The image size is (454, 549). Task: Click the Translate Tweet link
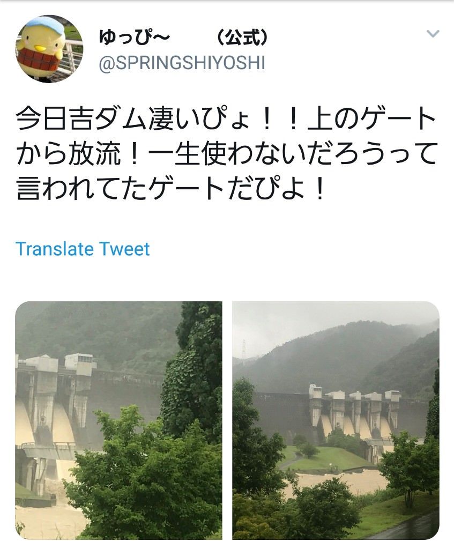[x=83, y=249]
